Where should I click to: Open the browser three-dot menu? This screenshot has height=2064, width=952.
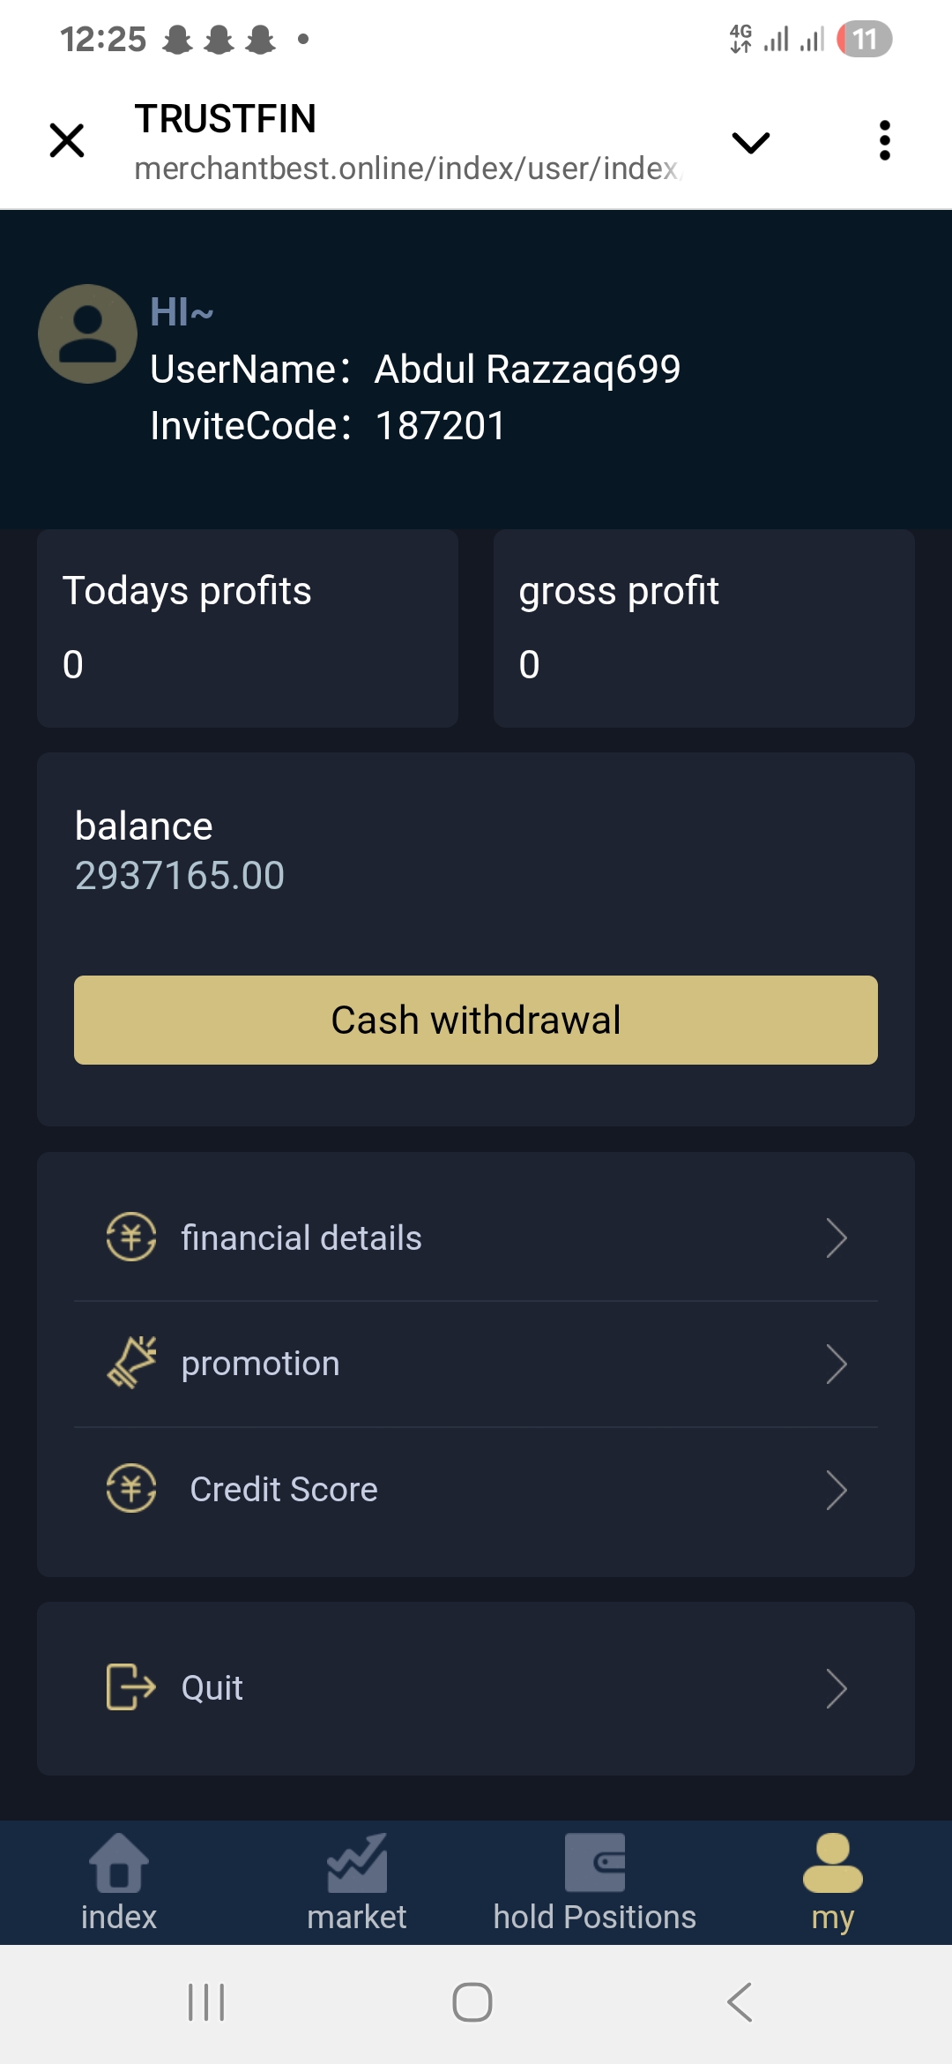coord(884,141)
